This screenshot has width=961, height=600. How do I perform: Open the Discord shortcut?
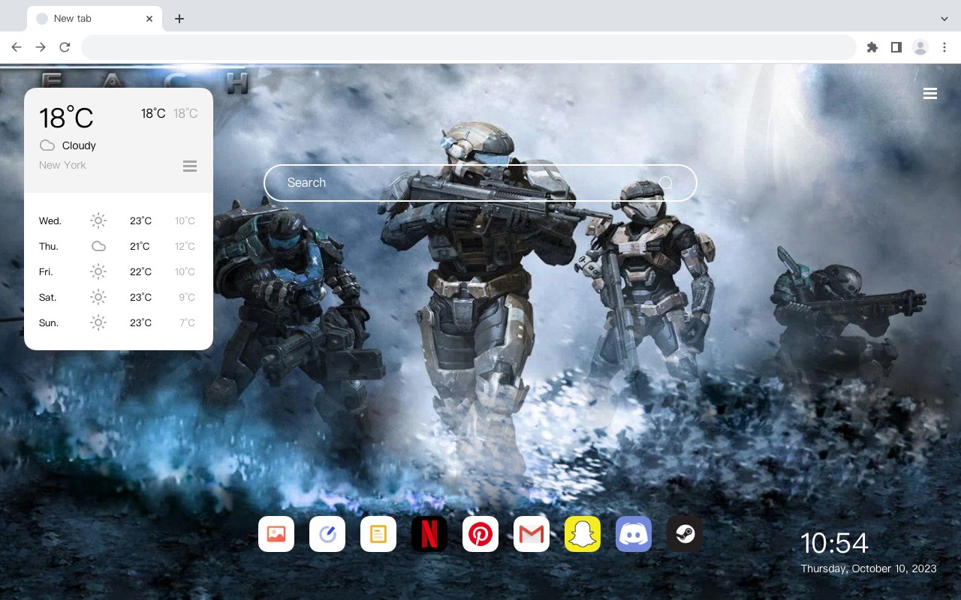coord(634,534)
